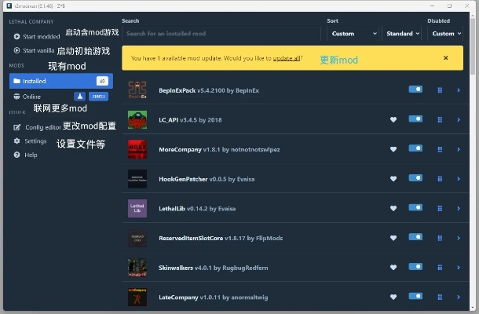This screenshot has height=314, width=479.
Task: Click the MoreCompany mod thumbnail
Action: click(x=137, y=149)
